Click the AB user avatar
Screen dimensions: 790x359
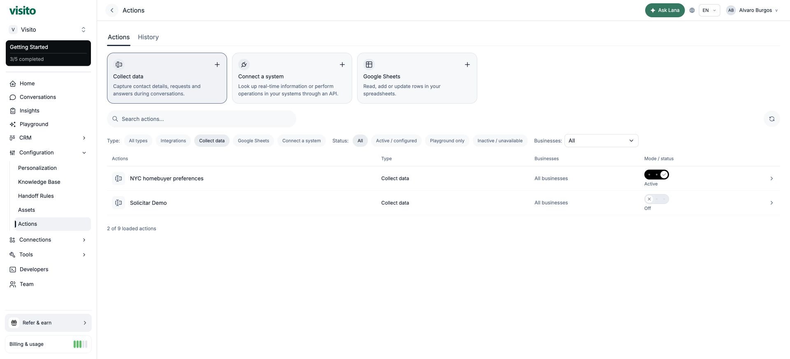731,10
